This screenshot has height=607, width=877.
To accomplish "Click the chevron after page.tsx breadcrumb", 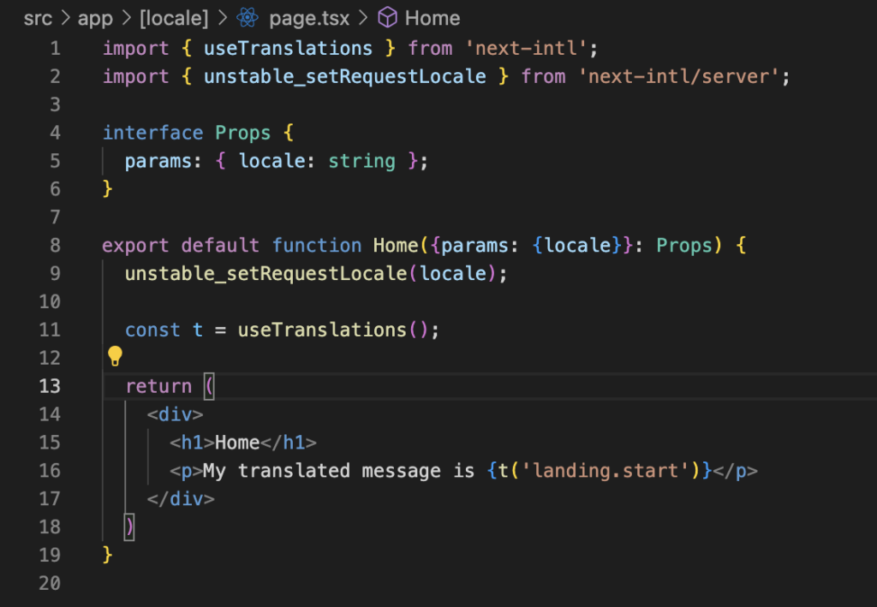I will (x=363, y=19).
